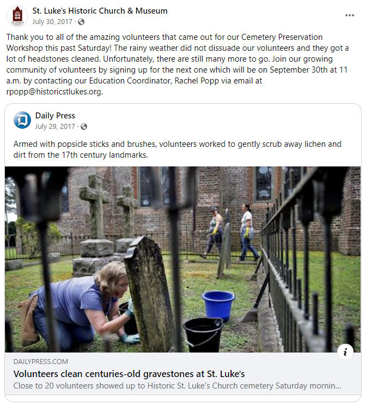Click the DAILYPRESS.COM source domain
The image size is (365, 406).
(41, 362)
